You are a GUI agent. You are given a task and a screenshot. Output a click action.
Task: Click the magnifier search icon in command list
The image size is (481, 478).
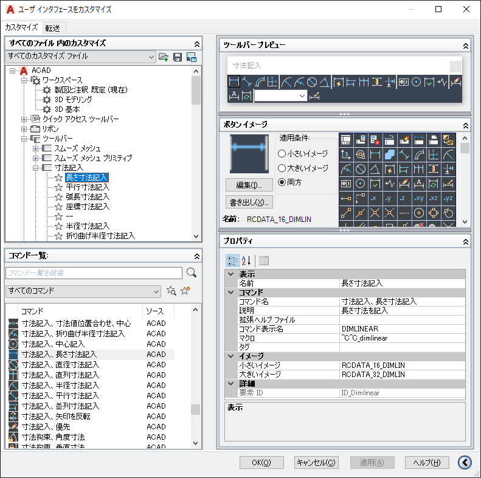tap(192, 272)
